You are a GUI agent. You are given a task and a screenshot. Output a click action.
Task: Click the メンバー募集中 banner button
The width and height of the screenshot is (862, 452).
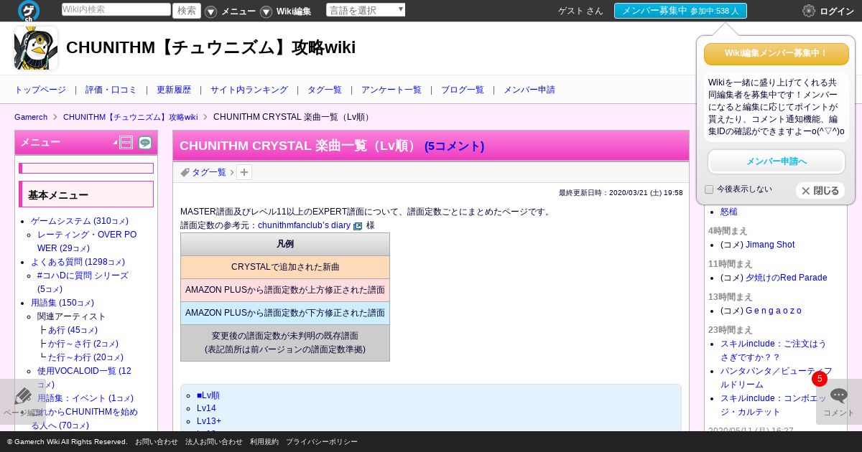tap(680, 11)
